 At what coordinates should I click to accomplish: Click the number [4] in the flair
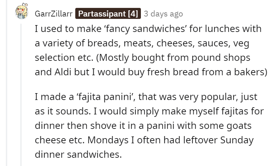click(133, 14)
